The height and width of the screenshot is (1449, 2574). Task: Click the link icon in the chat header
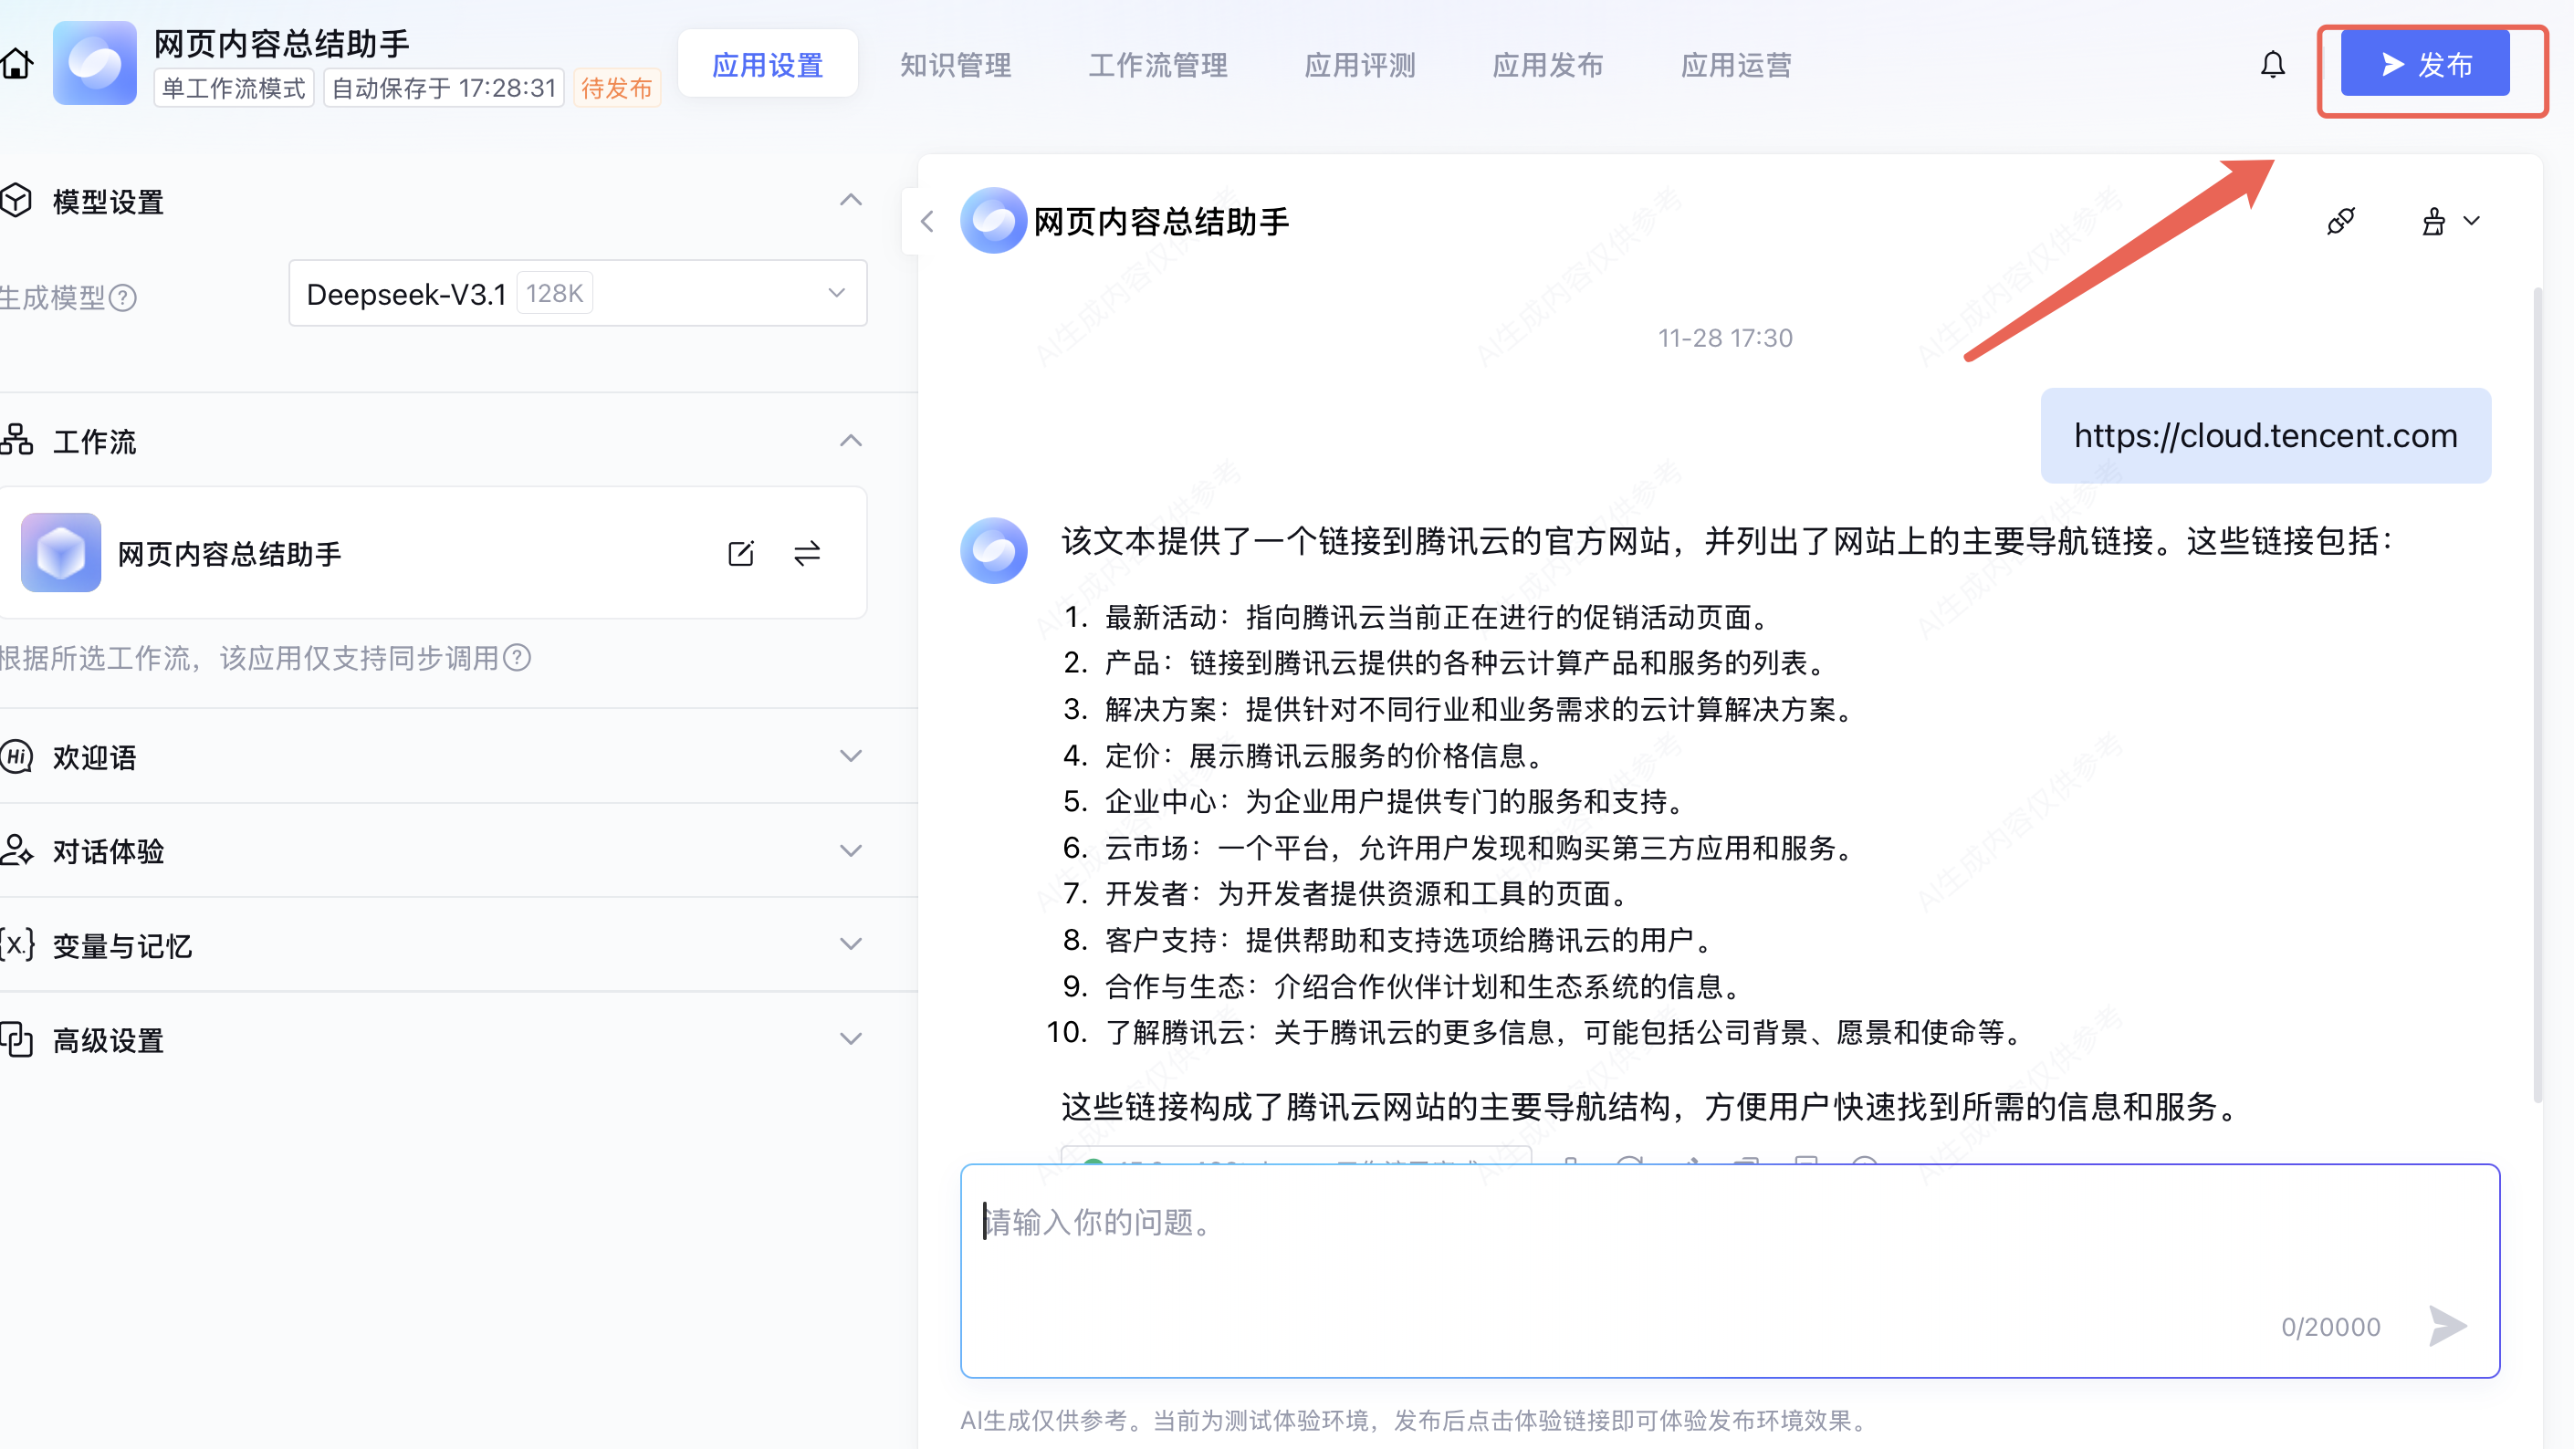pos(2340,221)
